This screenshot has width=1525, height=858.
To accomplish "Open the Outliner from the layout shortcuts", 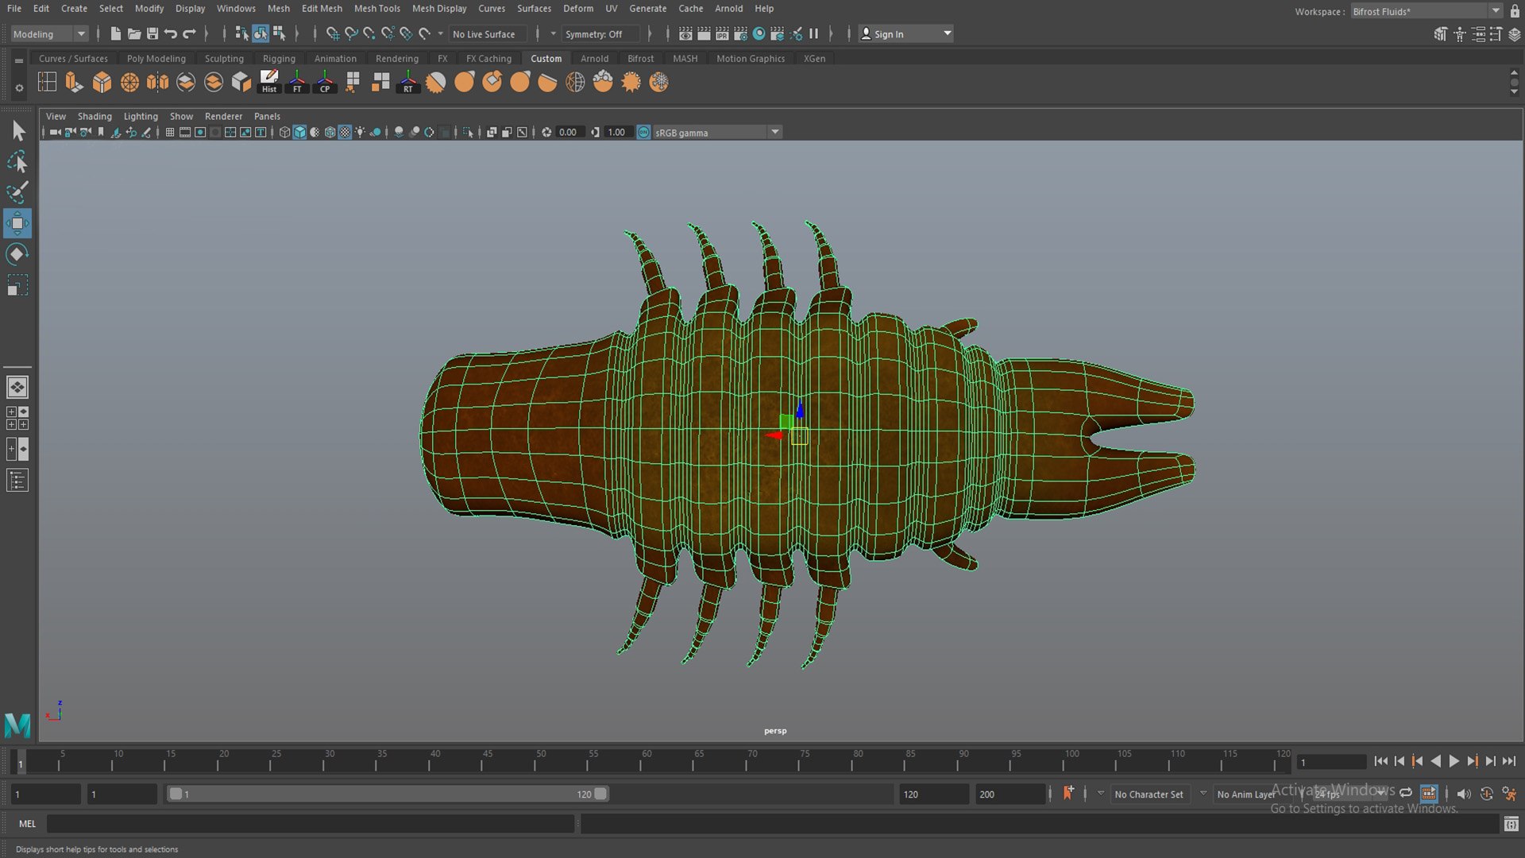I will pos(17,480).
